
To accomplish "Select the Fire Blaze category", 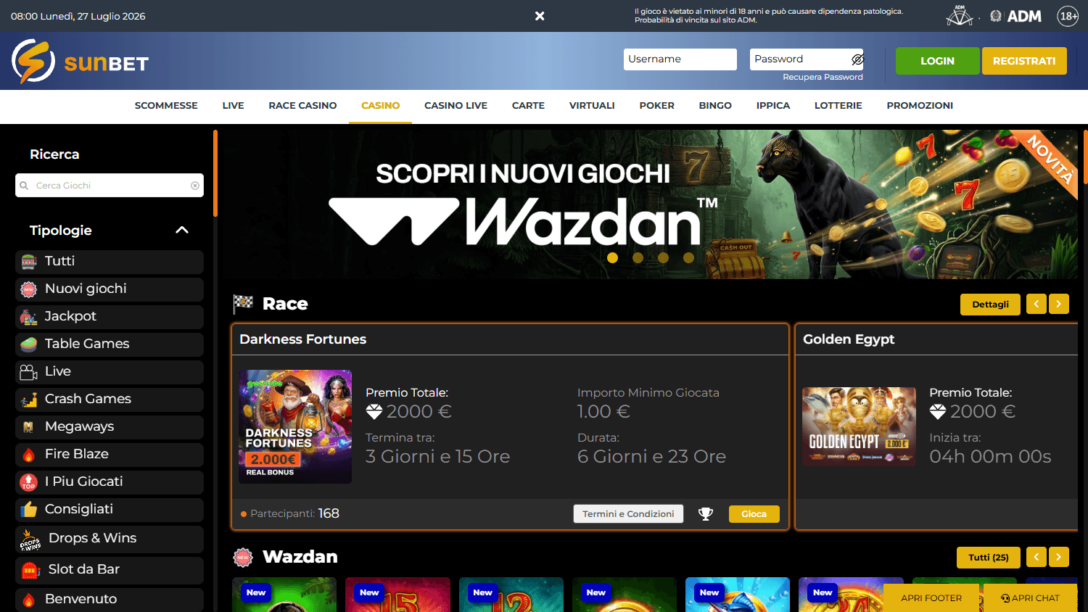I will pos(110,455).
